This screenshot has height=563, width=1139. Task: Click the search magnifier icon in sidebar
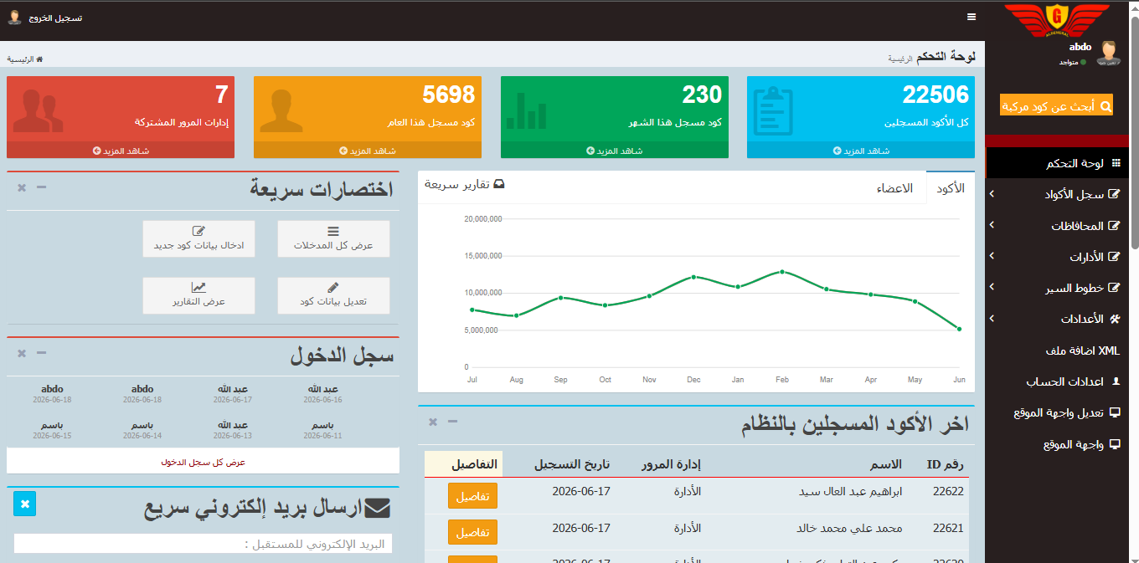[1105, 106]
